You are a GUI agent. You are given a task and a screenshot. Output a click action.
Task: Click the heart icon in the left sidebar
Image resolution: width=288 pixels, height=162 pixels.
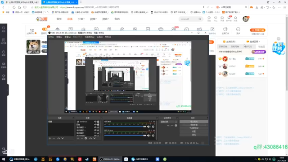(x=4, y=28)
